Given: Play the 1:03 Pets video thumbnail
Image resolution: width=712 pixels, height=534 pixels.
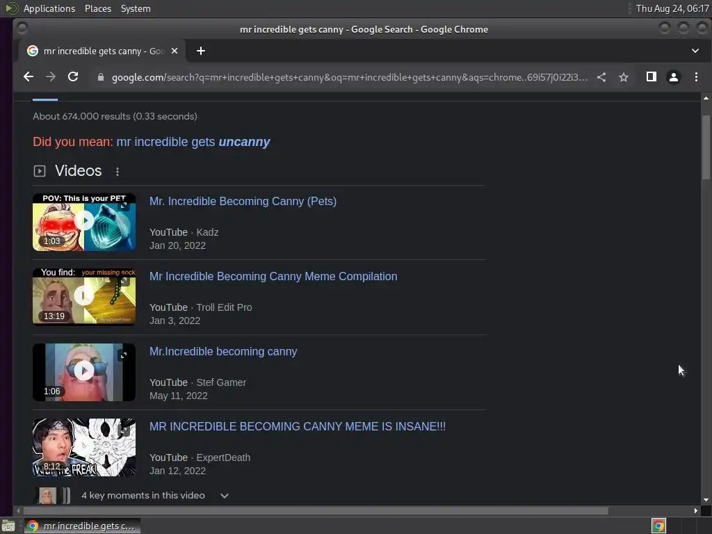Looking at the screenshot, I should 84,222.
